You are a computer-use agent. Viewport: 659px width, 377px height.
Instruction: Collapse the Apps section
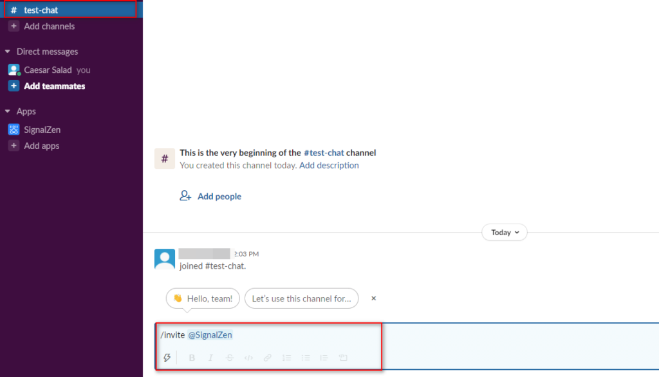pyautogui.click(x=8, y=111)
